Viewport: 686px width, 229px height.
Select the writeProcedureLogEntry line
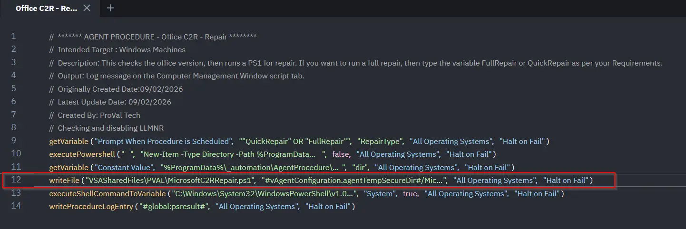(202, 207)
